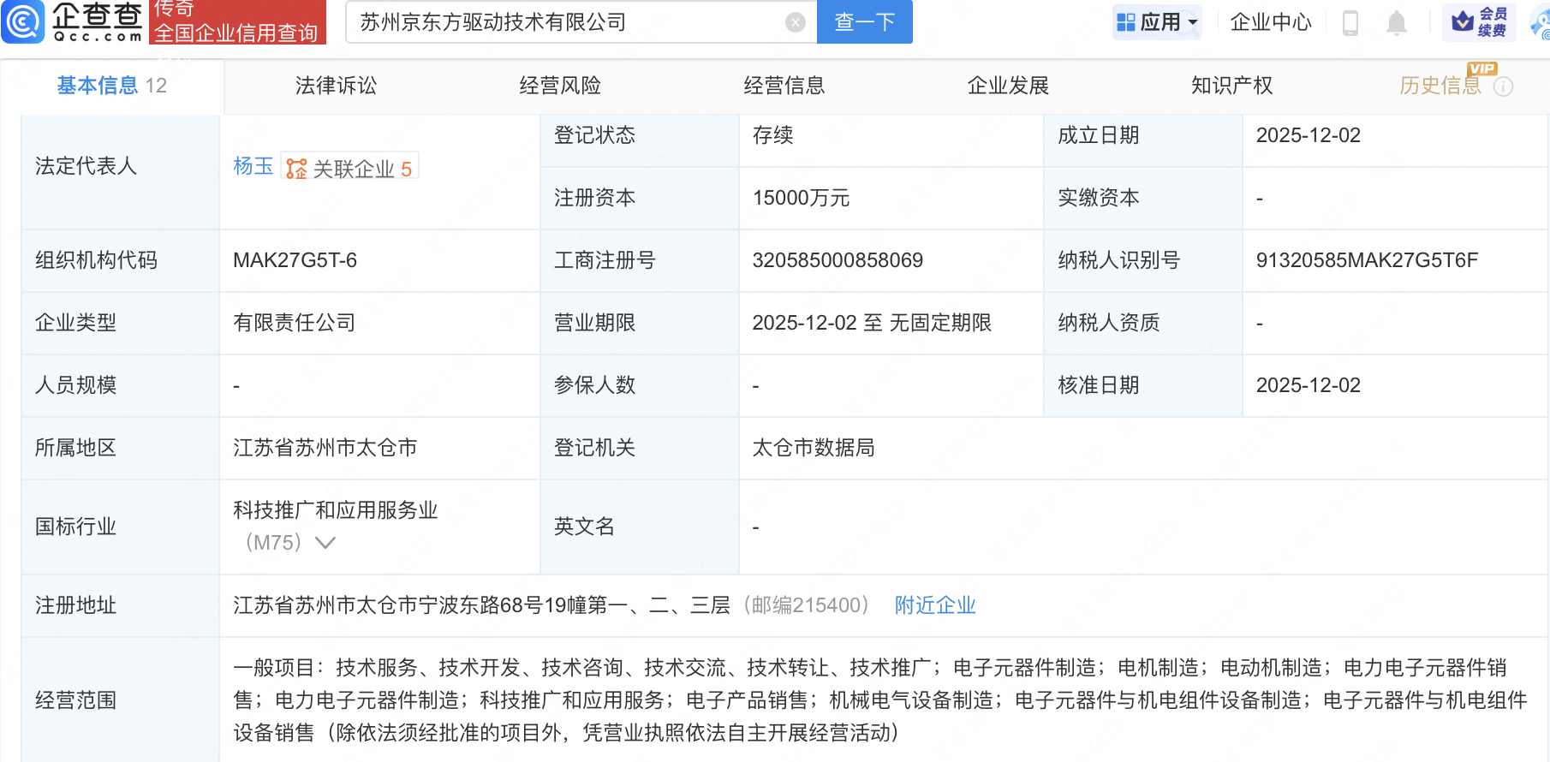Open 企业中心 in the header
1550x762 pixels.
(1271, 22)
